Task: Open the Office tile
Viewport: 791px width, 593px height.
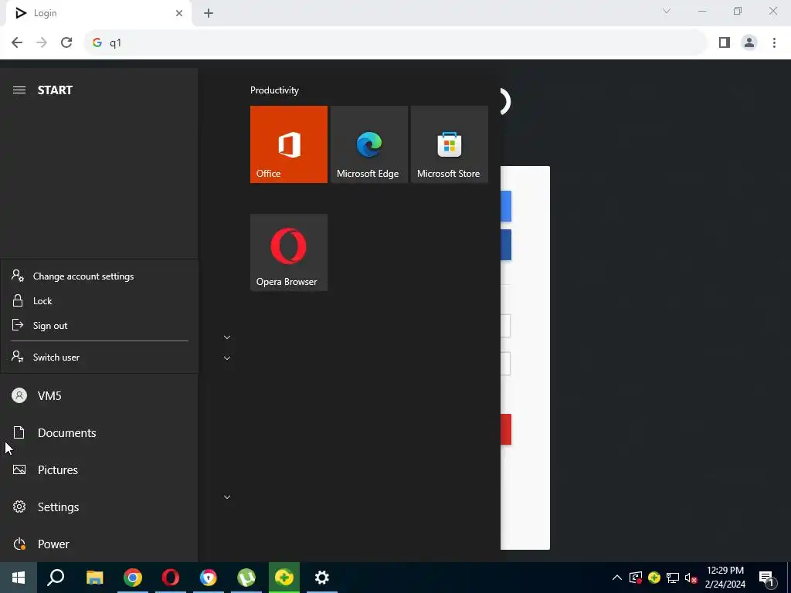Action: tap(289, 144)
